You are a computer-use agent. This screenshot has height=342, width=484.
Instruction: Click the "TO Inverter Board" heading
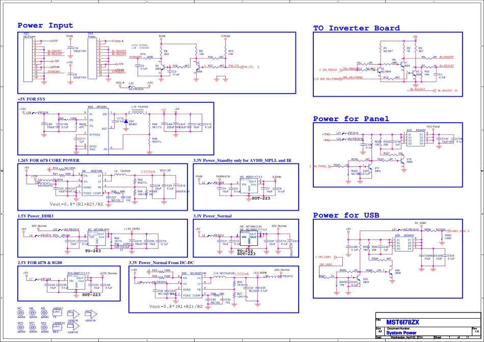coord(356,28)
